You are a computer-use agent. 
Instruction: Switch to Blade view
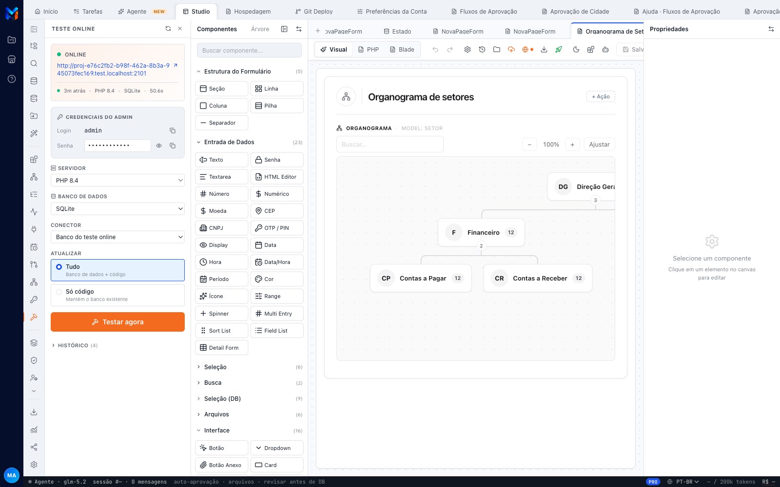[x=402, y=50]
